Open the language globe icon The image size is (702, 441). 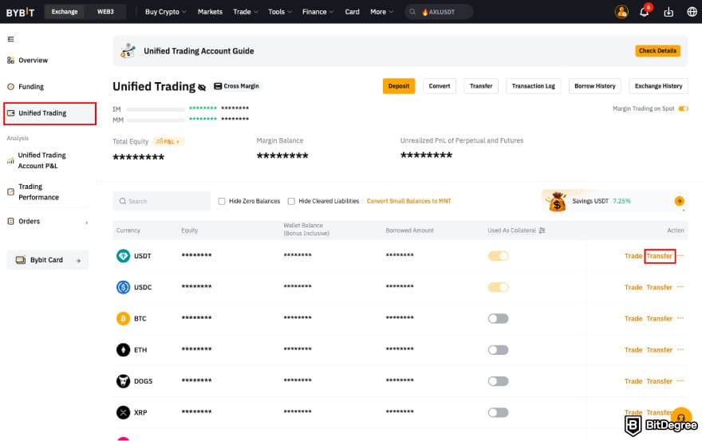point(692,12)
